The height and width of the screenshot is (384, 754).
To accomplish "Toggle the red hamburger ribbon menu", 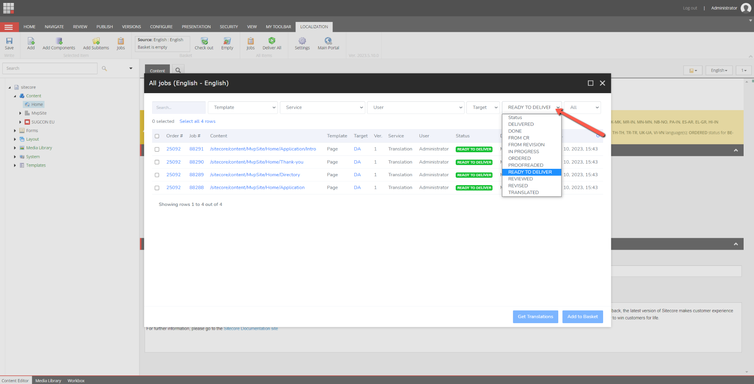I will pos(9,27).
